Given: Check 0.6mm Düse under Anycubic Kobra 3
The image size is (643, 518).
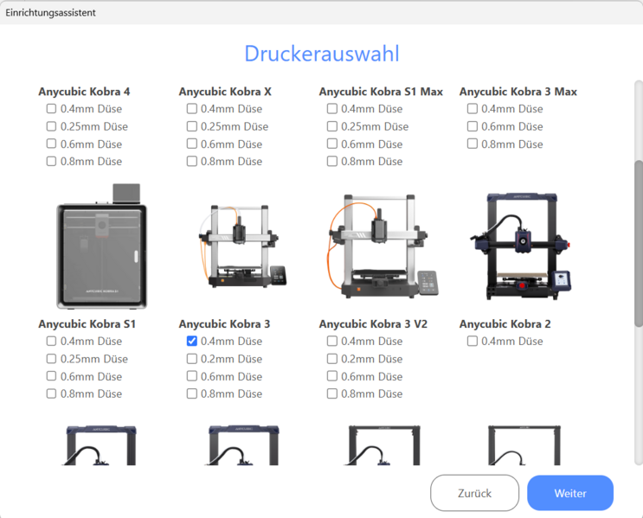Looking at the screenshot, I should pos(191,376).
